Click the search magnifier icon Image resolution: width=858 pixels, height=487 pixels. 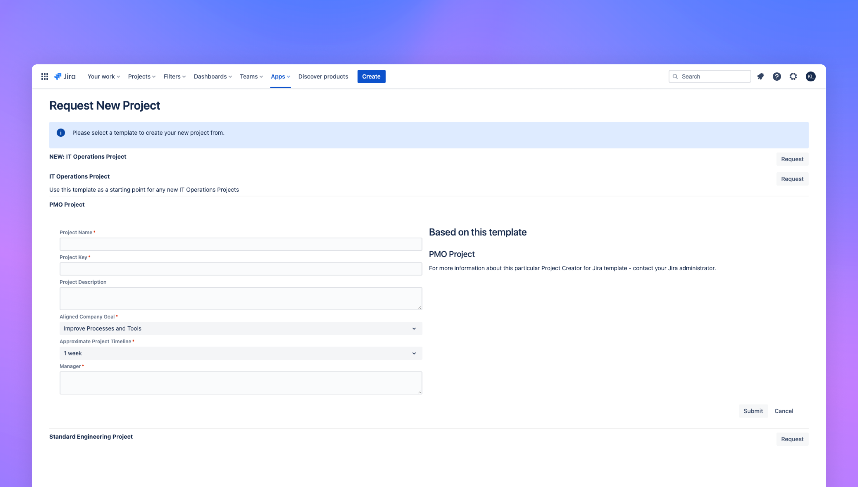pos(675,77)
